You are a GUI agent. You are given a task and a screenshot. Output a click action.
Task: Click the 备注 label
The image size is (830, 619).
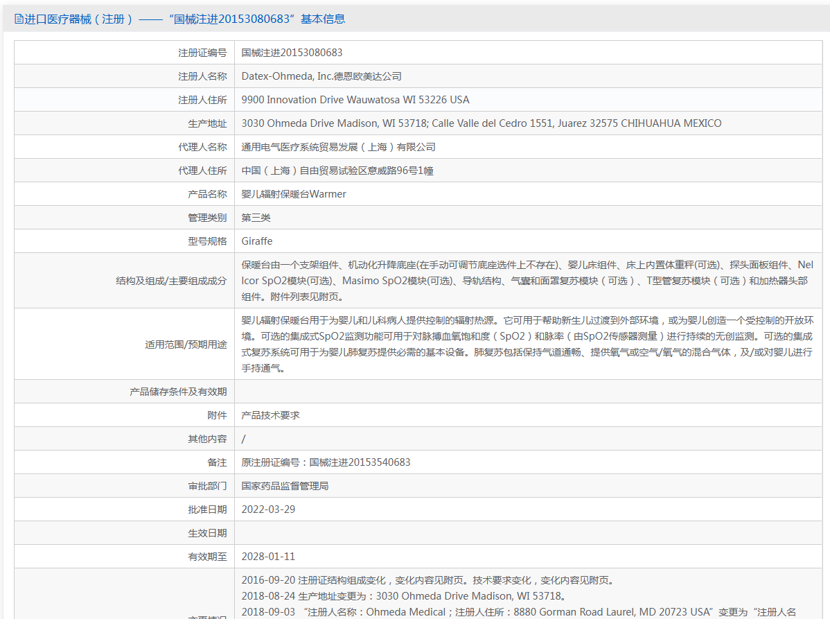pos(217,462)
